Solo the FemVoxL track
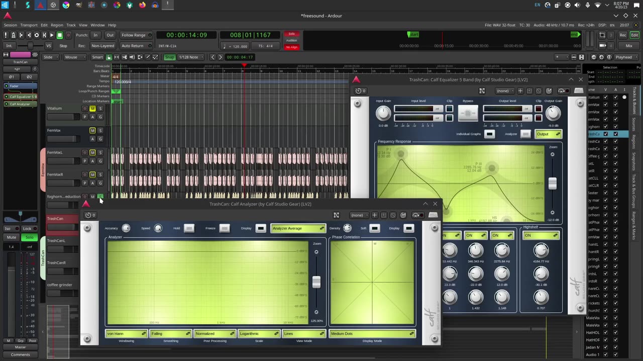The width and height of the screenshot is (643, 361). [100, 152]
